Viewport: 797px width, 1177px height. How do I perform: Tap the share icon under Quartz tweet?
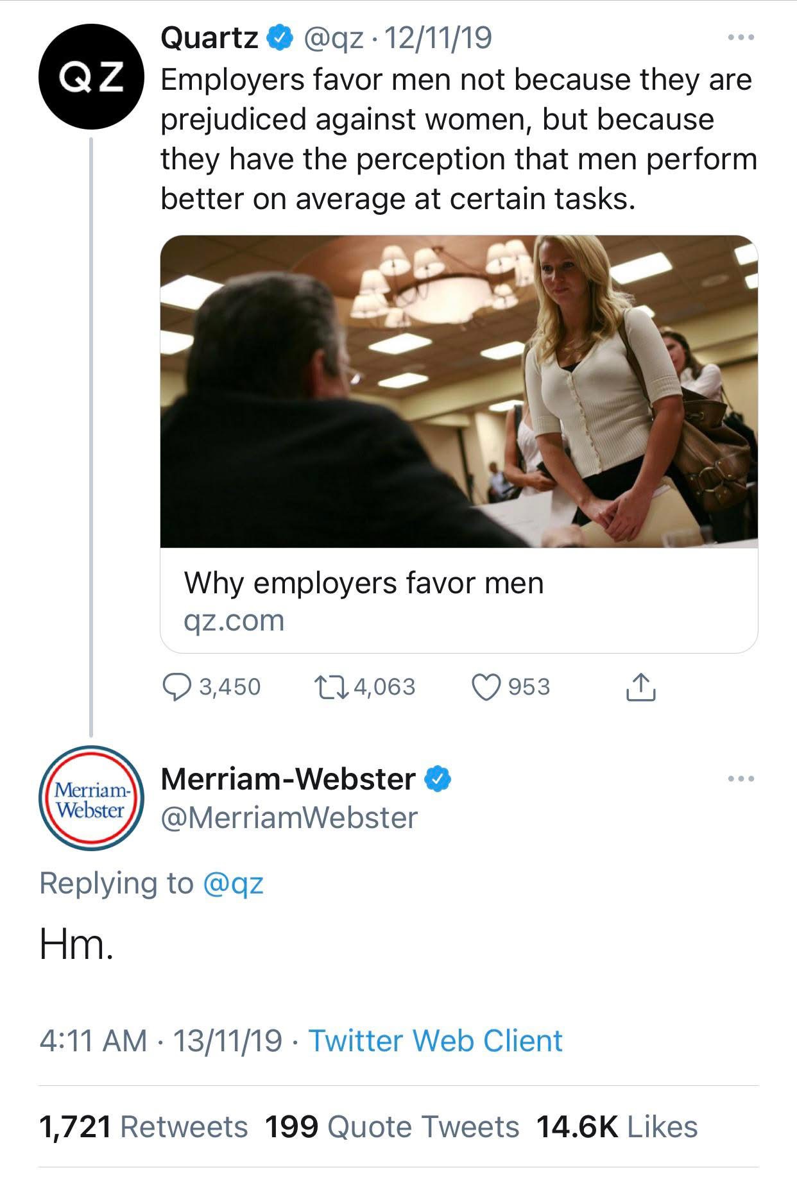coord(639,687)
